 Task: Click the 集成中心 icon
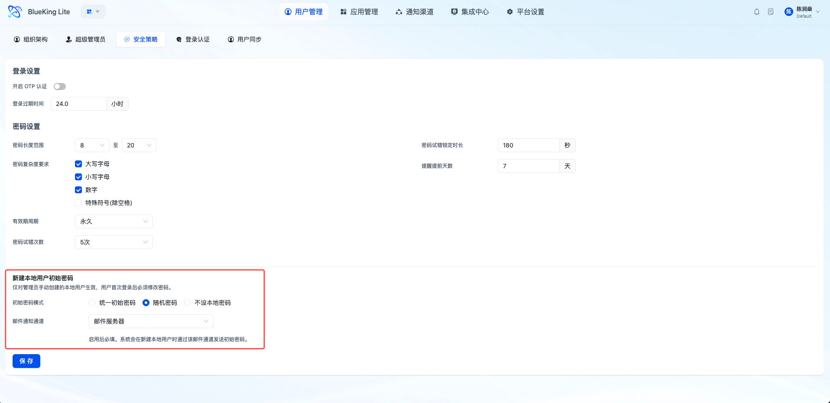coord(454,12)
